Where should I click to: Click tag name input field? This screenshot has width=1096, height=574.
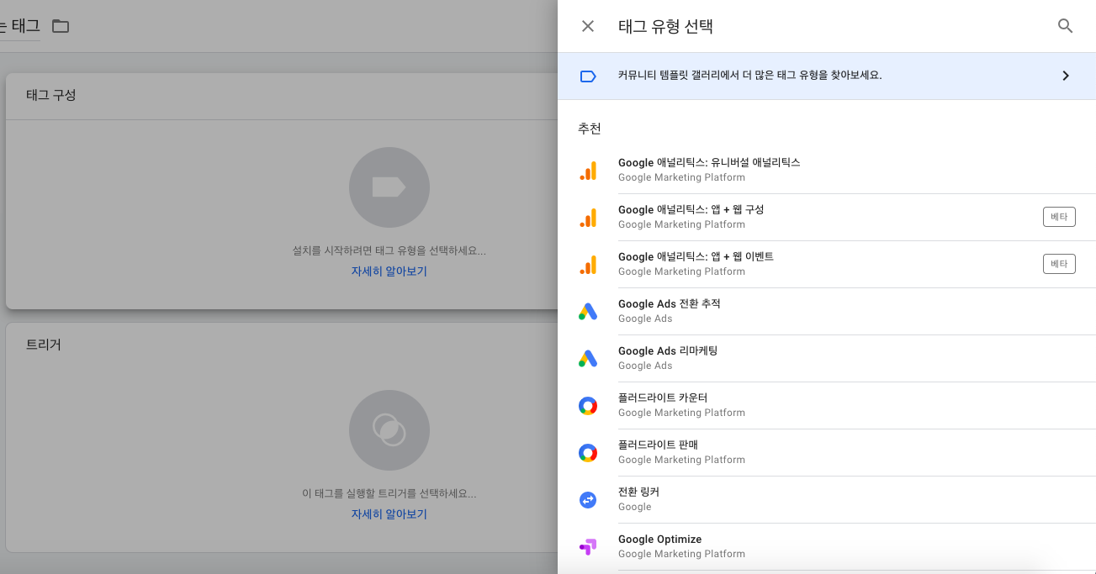pos(20,26)
